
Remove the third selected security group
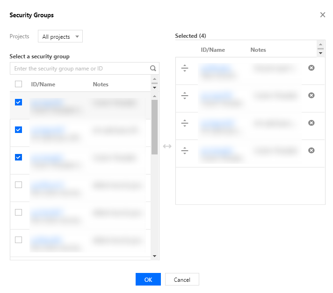point(311,123)
